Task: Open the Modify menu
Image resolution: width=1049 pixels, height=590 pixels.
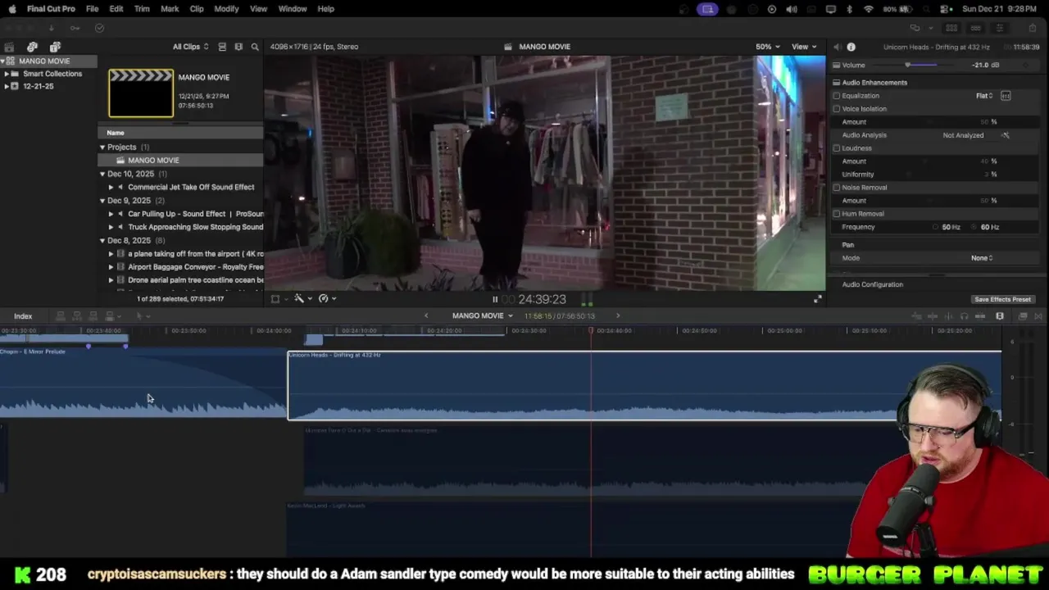Action: pos(226,9)
